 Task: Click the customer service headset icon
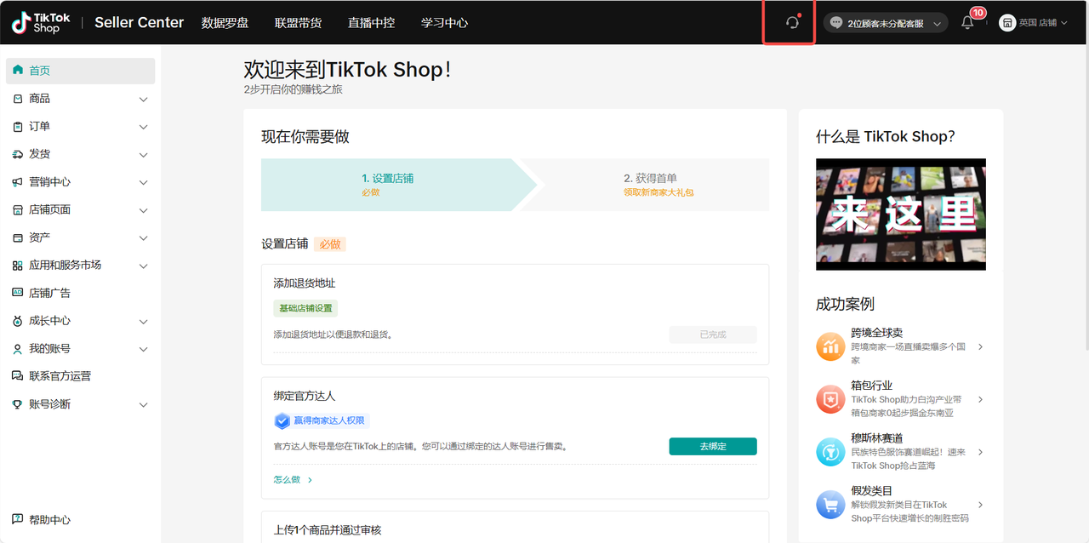(x=792, y=23)
